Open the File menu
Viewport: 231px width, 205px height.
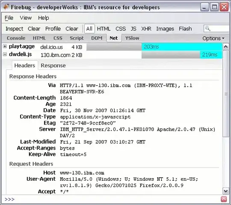9,18
